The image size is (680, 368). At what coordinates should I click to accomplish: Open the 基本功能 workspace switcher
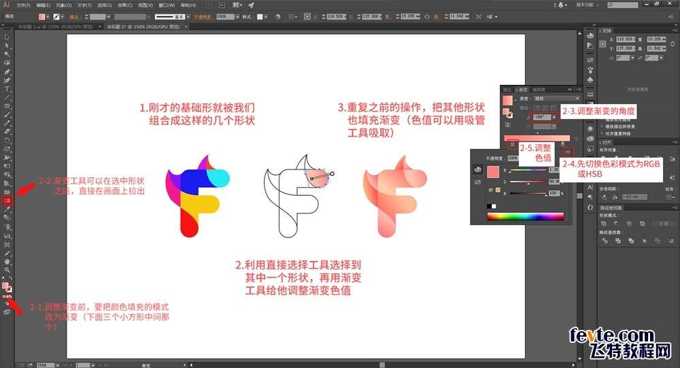click(587, 5)
